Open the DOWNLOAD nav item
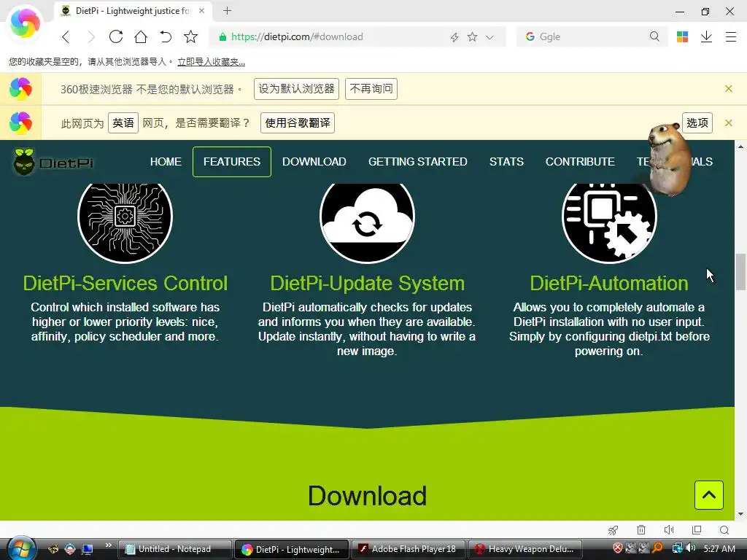 click(314, 162)
